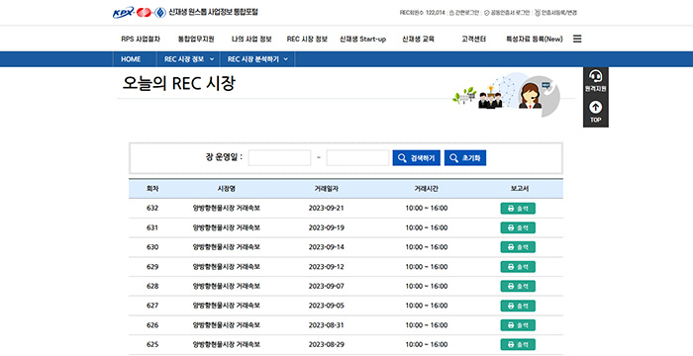Select the date 2023-09-12

[326, 267]
